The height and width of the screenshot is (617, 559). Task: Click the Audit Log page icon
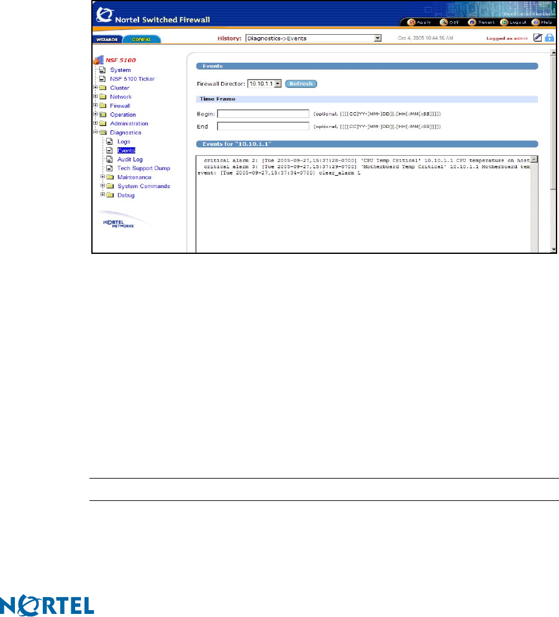click(x=109, y=160)
